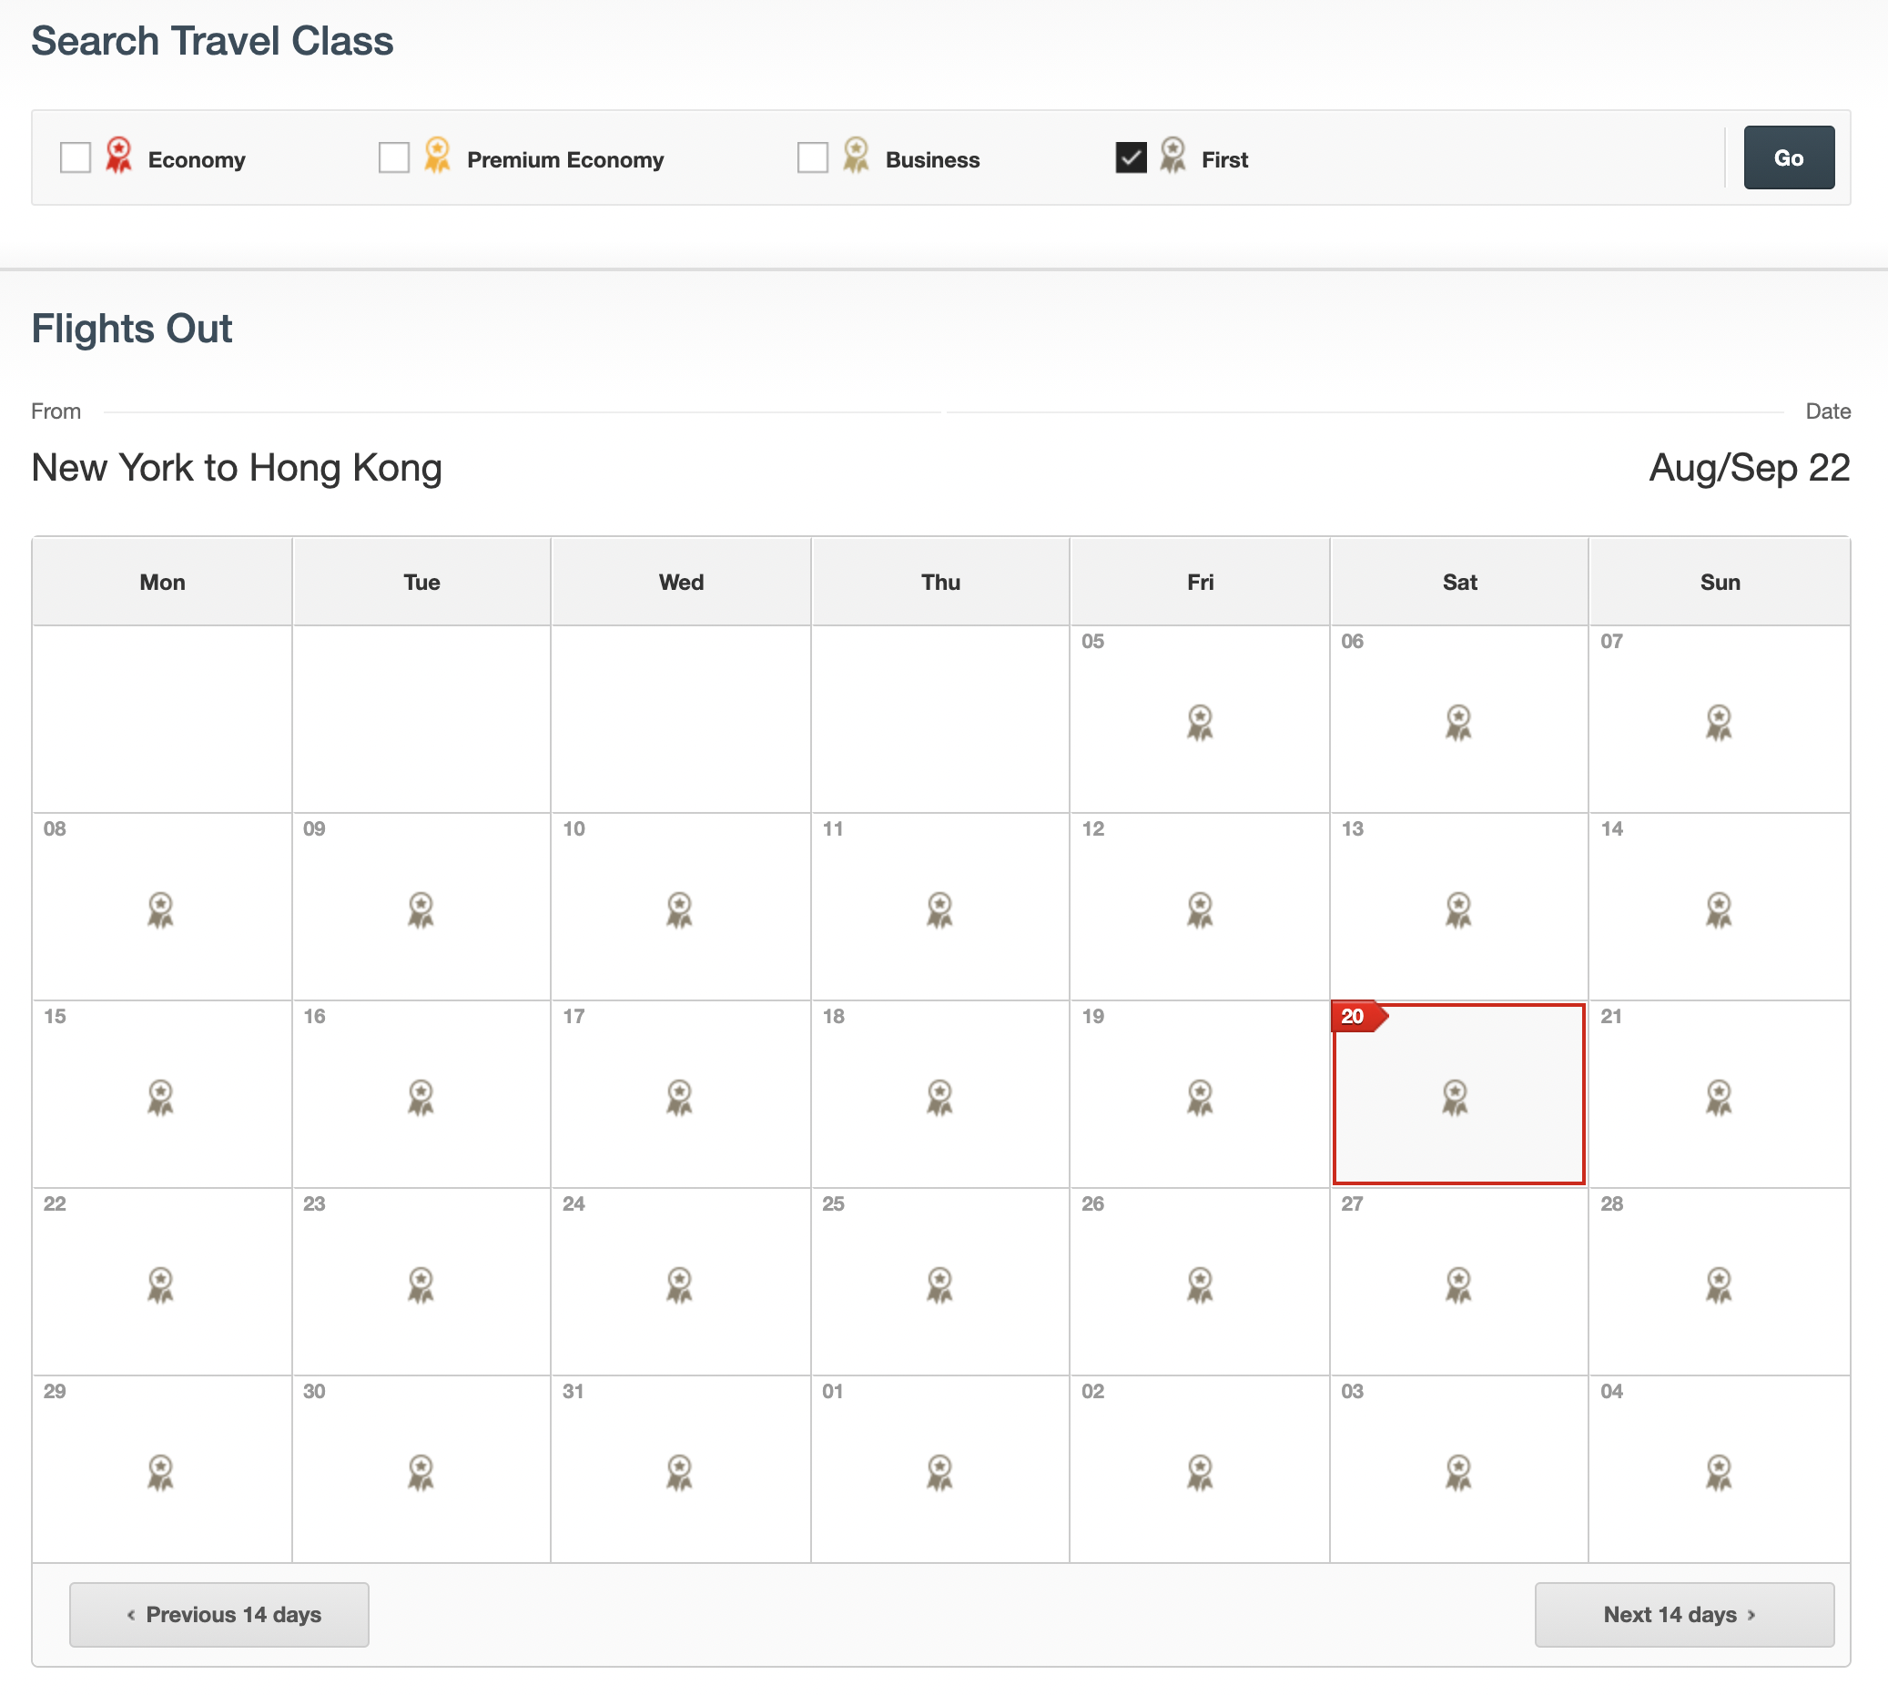Select the calendar cell for the 18th
The width and height of the screenshot is (1888, 1695).
(x=939, y=1093)
